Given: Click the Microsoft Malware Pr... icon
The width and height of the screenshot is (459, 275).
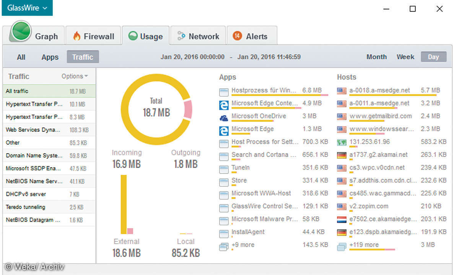Looking at the screenshot, I should [x=224, y=221].
